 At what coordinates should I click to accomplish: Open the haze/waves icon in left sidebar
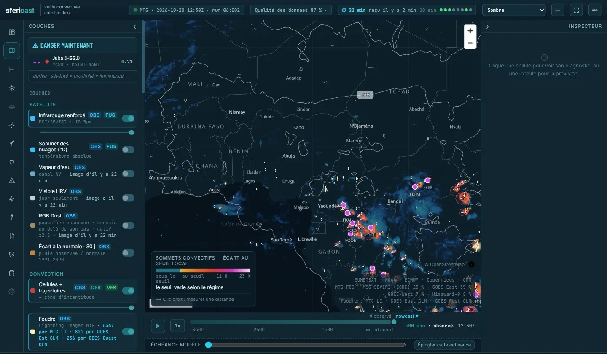click(x=12, y=107)
